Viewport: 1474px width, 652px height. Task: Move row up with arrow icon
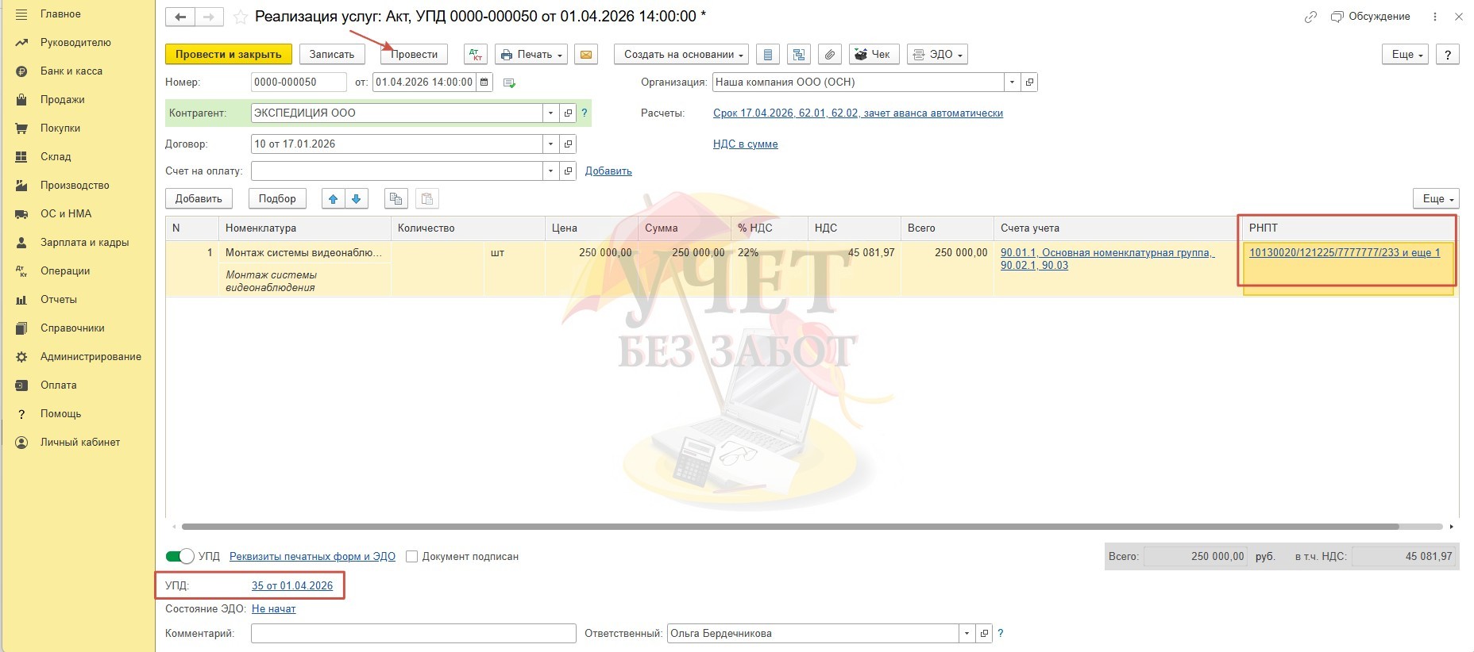(334, 199)
